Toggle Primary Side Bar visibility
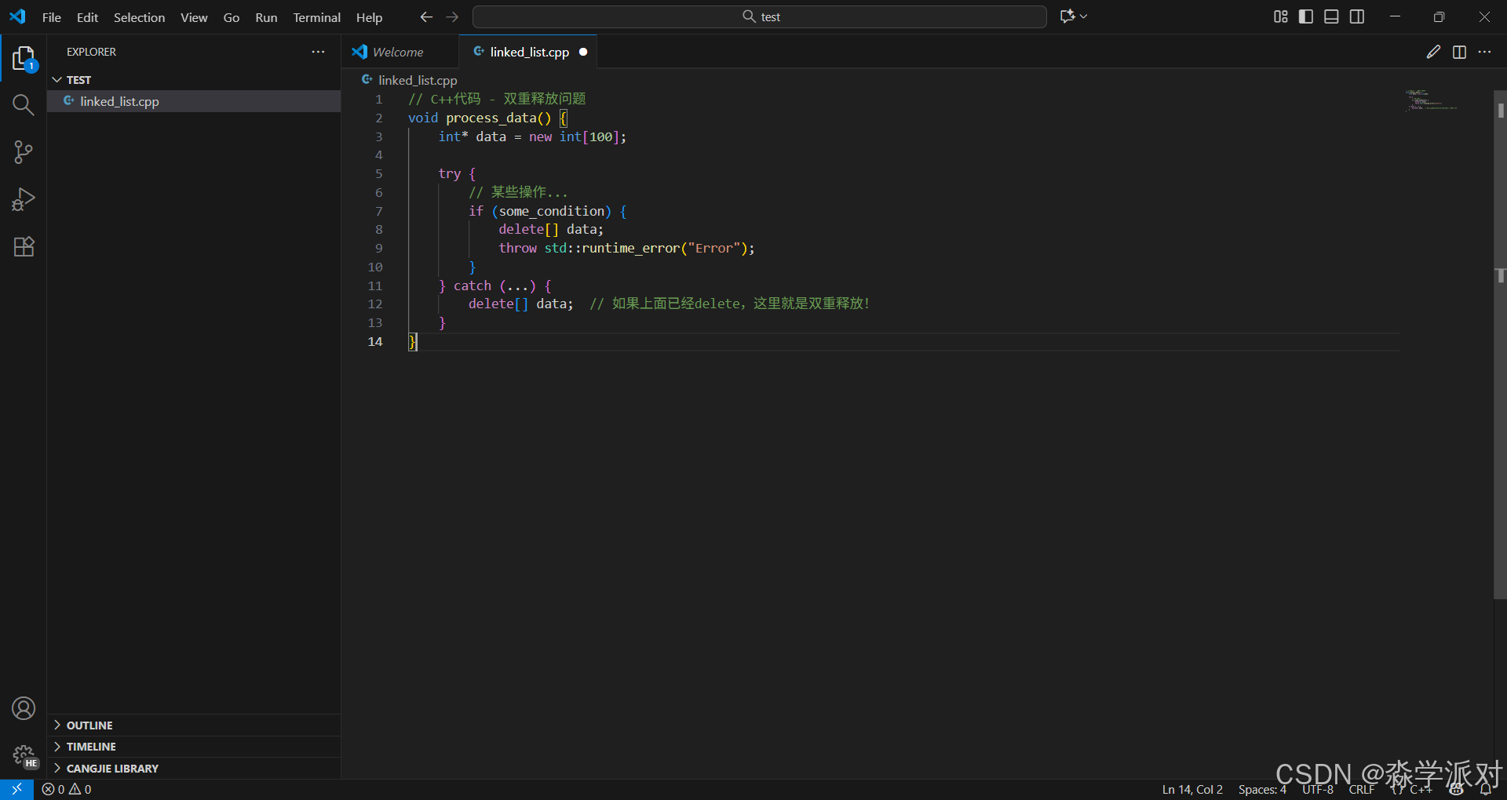1507x800 pixels. click(x=1306, y=16)
